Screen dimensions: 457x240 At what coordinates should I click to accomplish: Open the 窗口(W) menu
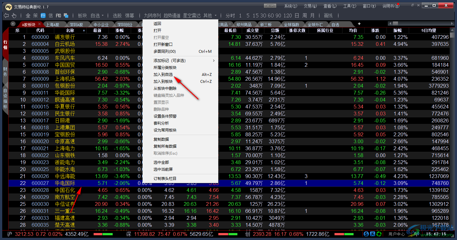(369, 6)
